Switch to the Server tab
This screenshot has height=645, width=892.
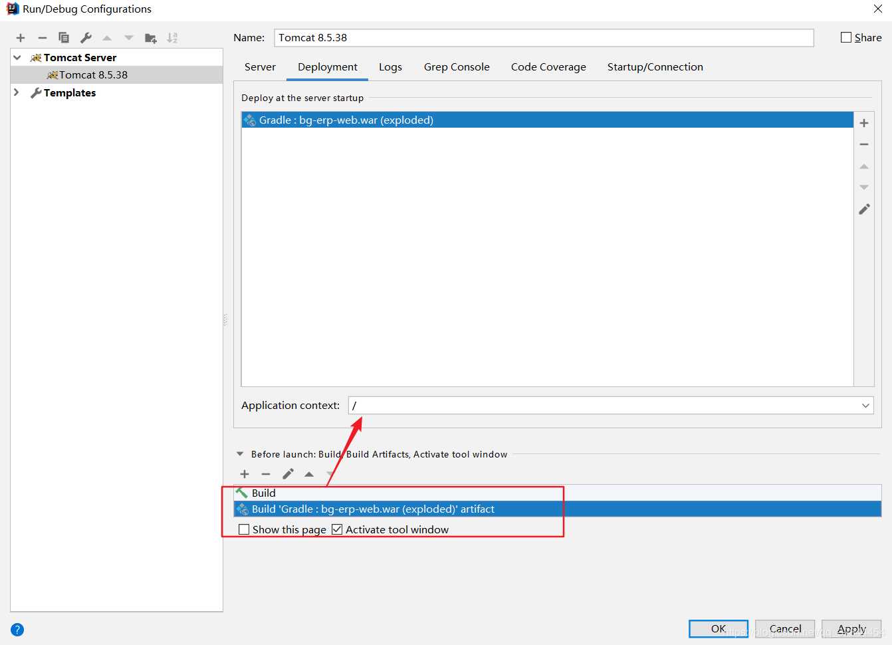[x=260, y=67]
